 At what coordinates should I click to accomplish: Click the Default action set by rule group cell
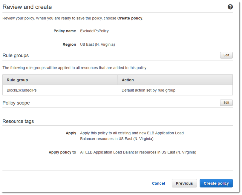click(148, 90)
